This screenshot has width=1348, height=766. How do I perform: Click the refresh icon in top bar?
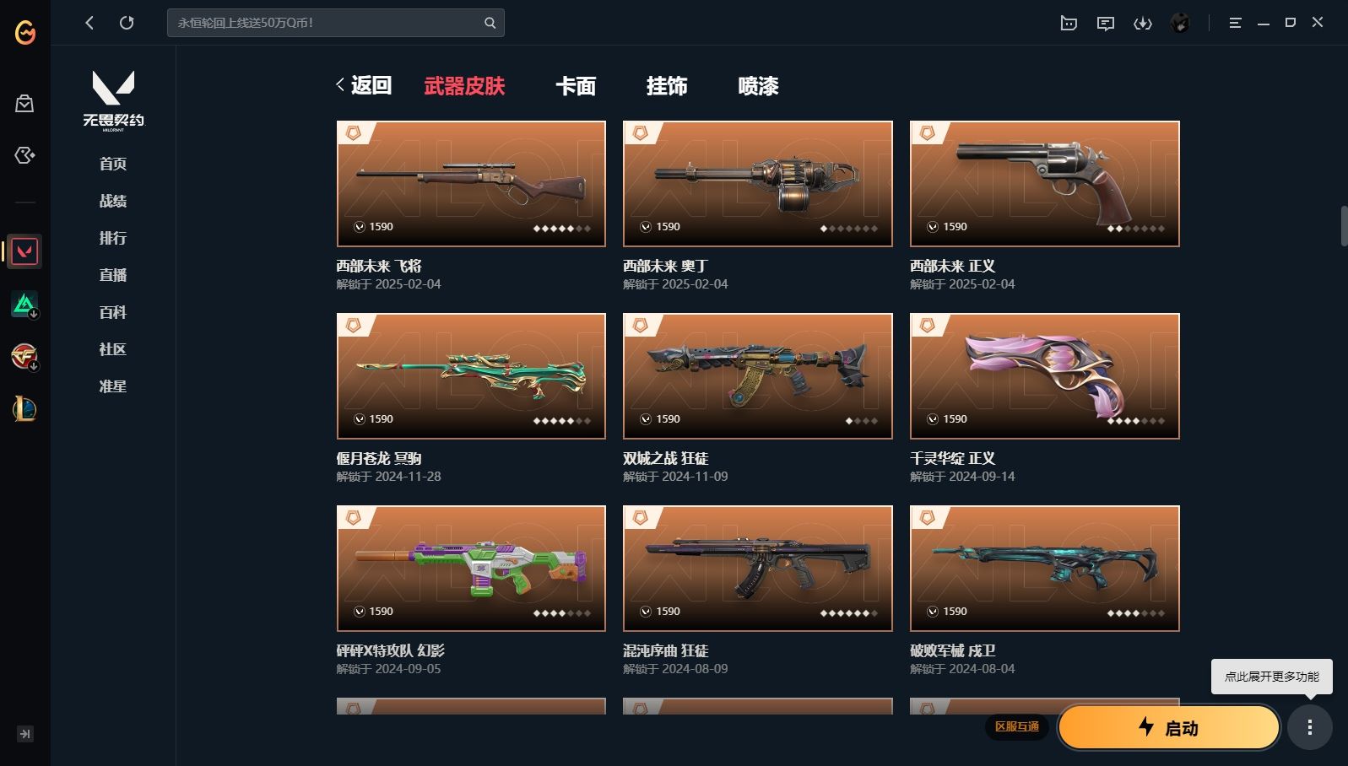[x=127, y=23]
